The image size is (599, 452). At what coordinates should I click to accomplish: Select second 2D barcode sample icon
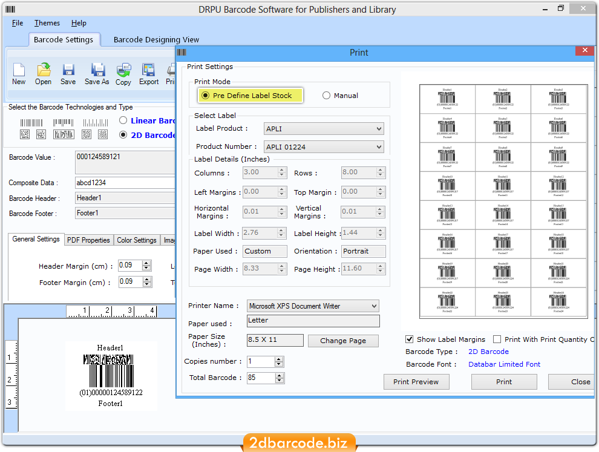pos(41,134)
